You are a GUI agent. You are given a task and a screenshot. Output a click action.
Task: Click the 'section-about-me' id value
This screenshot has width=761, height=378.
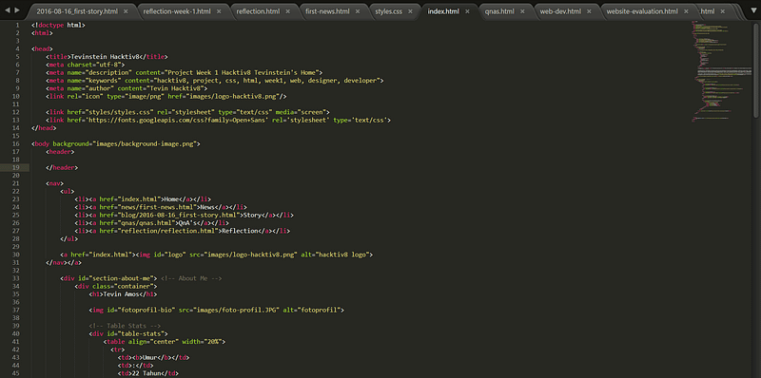pyautogui.click(x=121, y=277)
